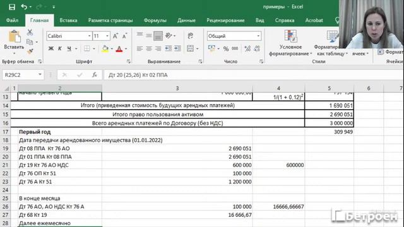Apply percent style format
Image resolution: width=404 pixels, height=227 pixels.
(226, 49)
